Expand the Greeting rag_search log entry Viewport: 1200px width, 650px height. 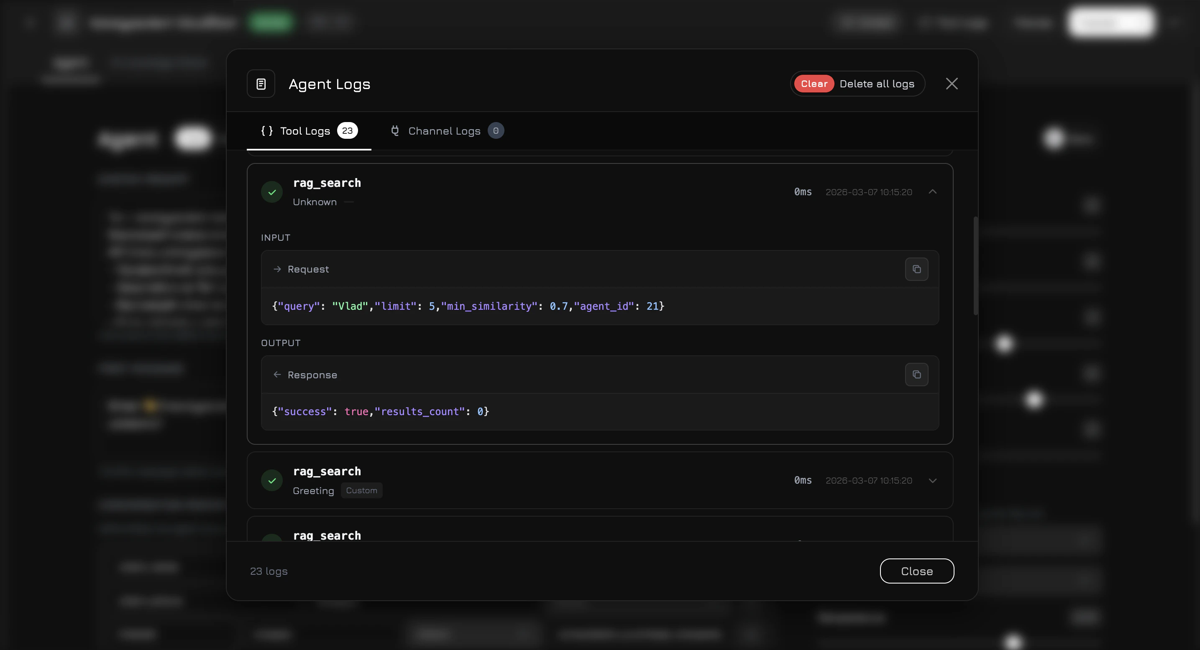933,481
